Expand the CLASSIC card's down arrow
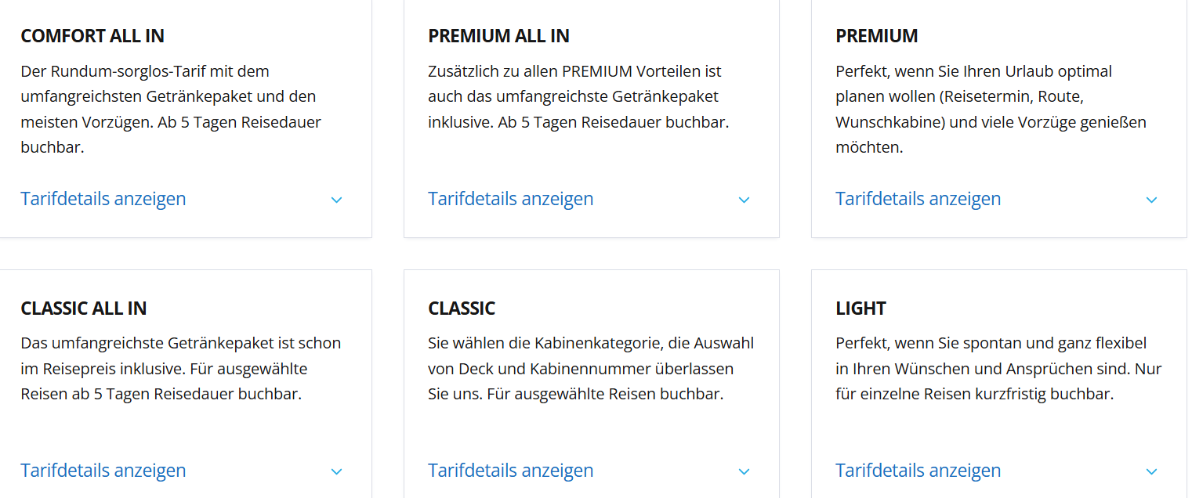The width and height of the screenshot is (1192, 498). (x=744, y=471)
